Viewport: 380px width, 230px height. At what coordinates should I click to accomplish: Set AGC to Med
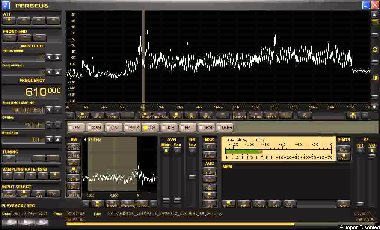point(209,187)
